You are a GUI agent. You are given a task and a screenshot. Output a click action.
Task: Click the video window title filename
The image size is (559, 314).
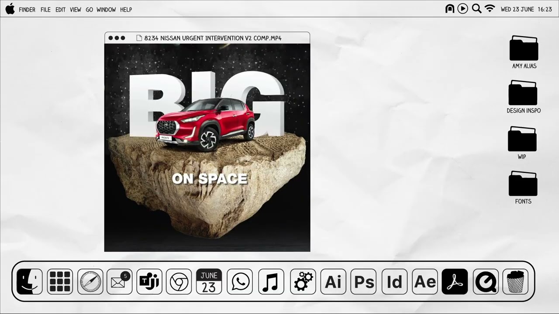tap(213, 38)
